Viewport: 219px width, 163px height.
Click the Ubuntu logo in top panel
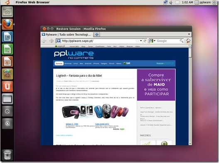pos(7,2)
